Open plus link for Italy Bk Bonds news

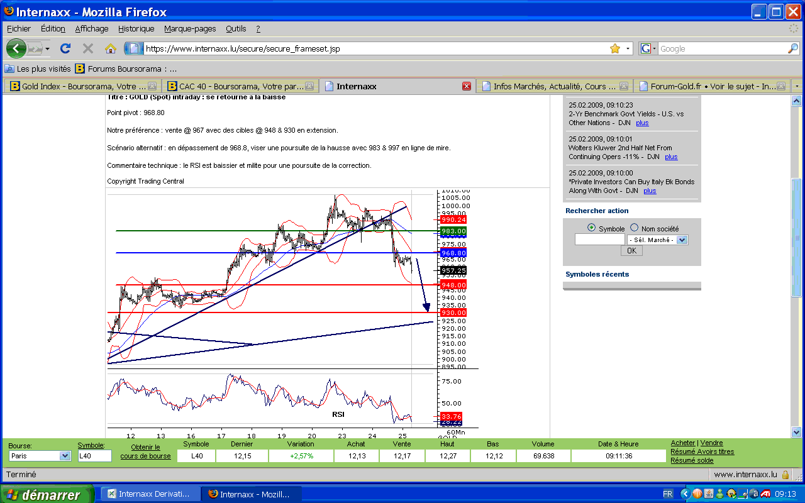(650, 191)
